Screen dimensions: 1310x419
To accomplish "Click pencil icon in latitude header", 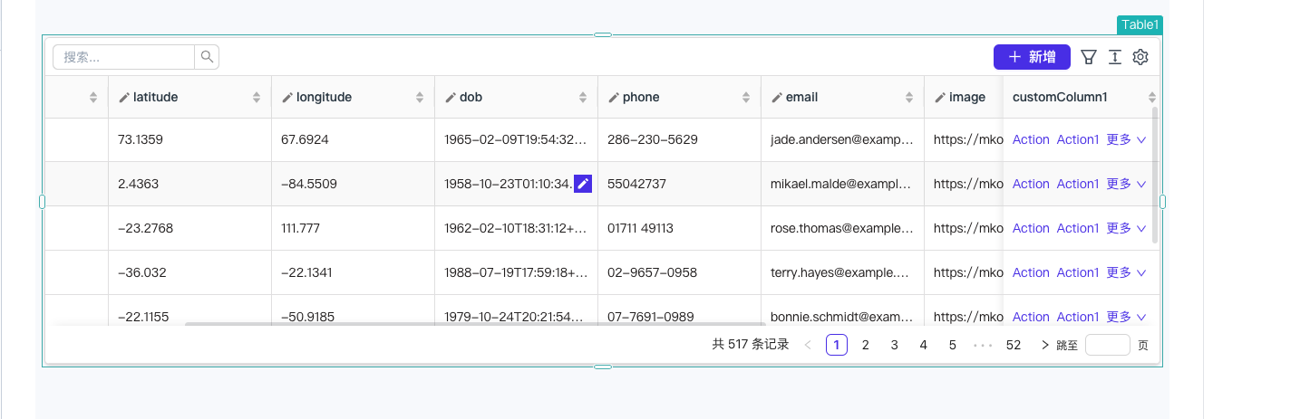I will coord(124,97).
